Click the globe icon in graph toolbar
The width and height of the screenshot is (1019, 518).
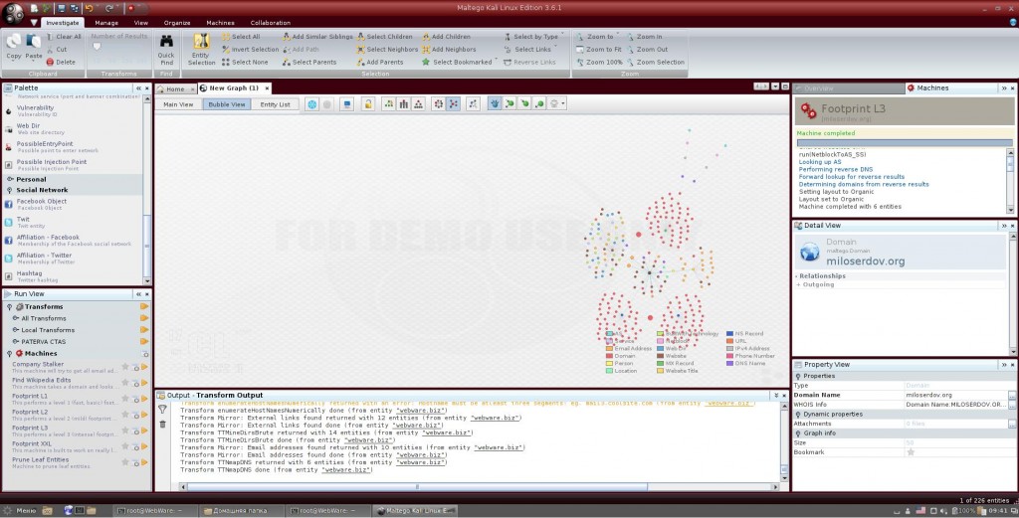coord(311,103)
